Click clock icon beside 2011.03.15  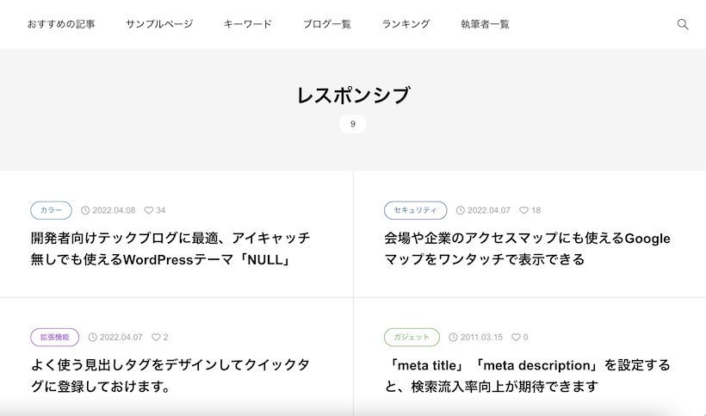tap(453, 338)
